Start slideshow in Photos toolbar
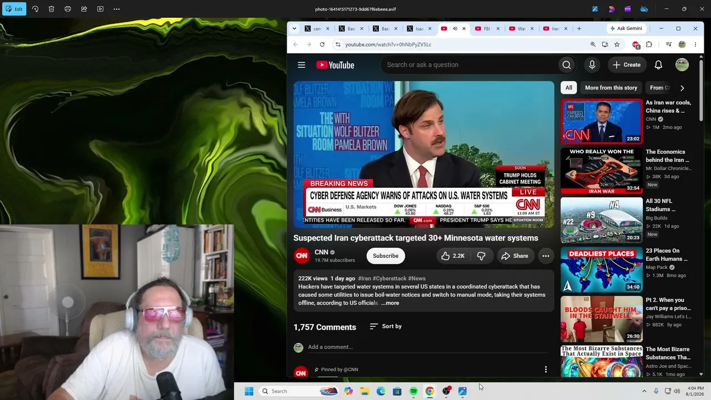The image size is (711, 400). click(100, 9)
